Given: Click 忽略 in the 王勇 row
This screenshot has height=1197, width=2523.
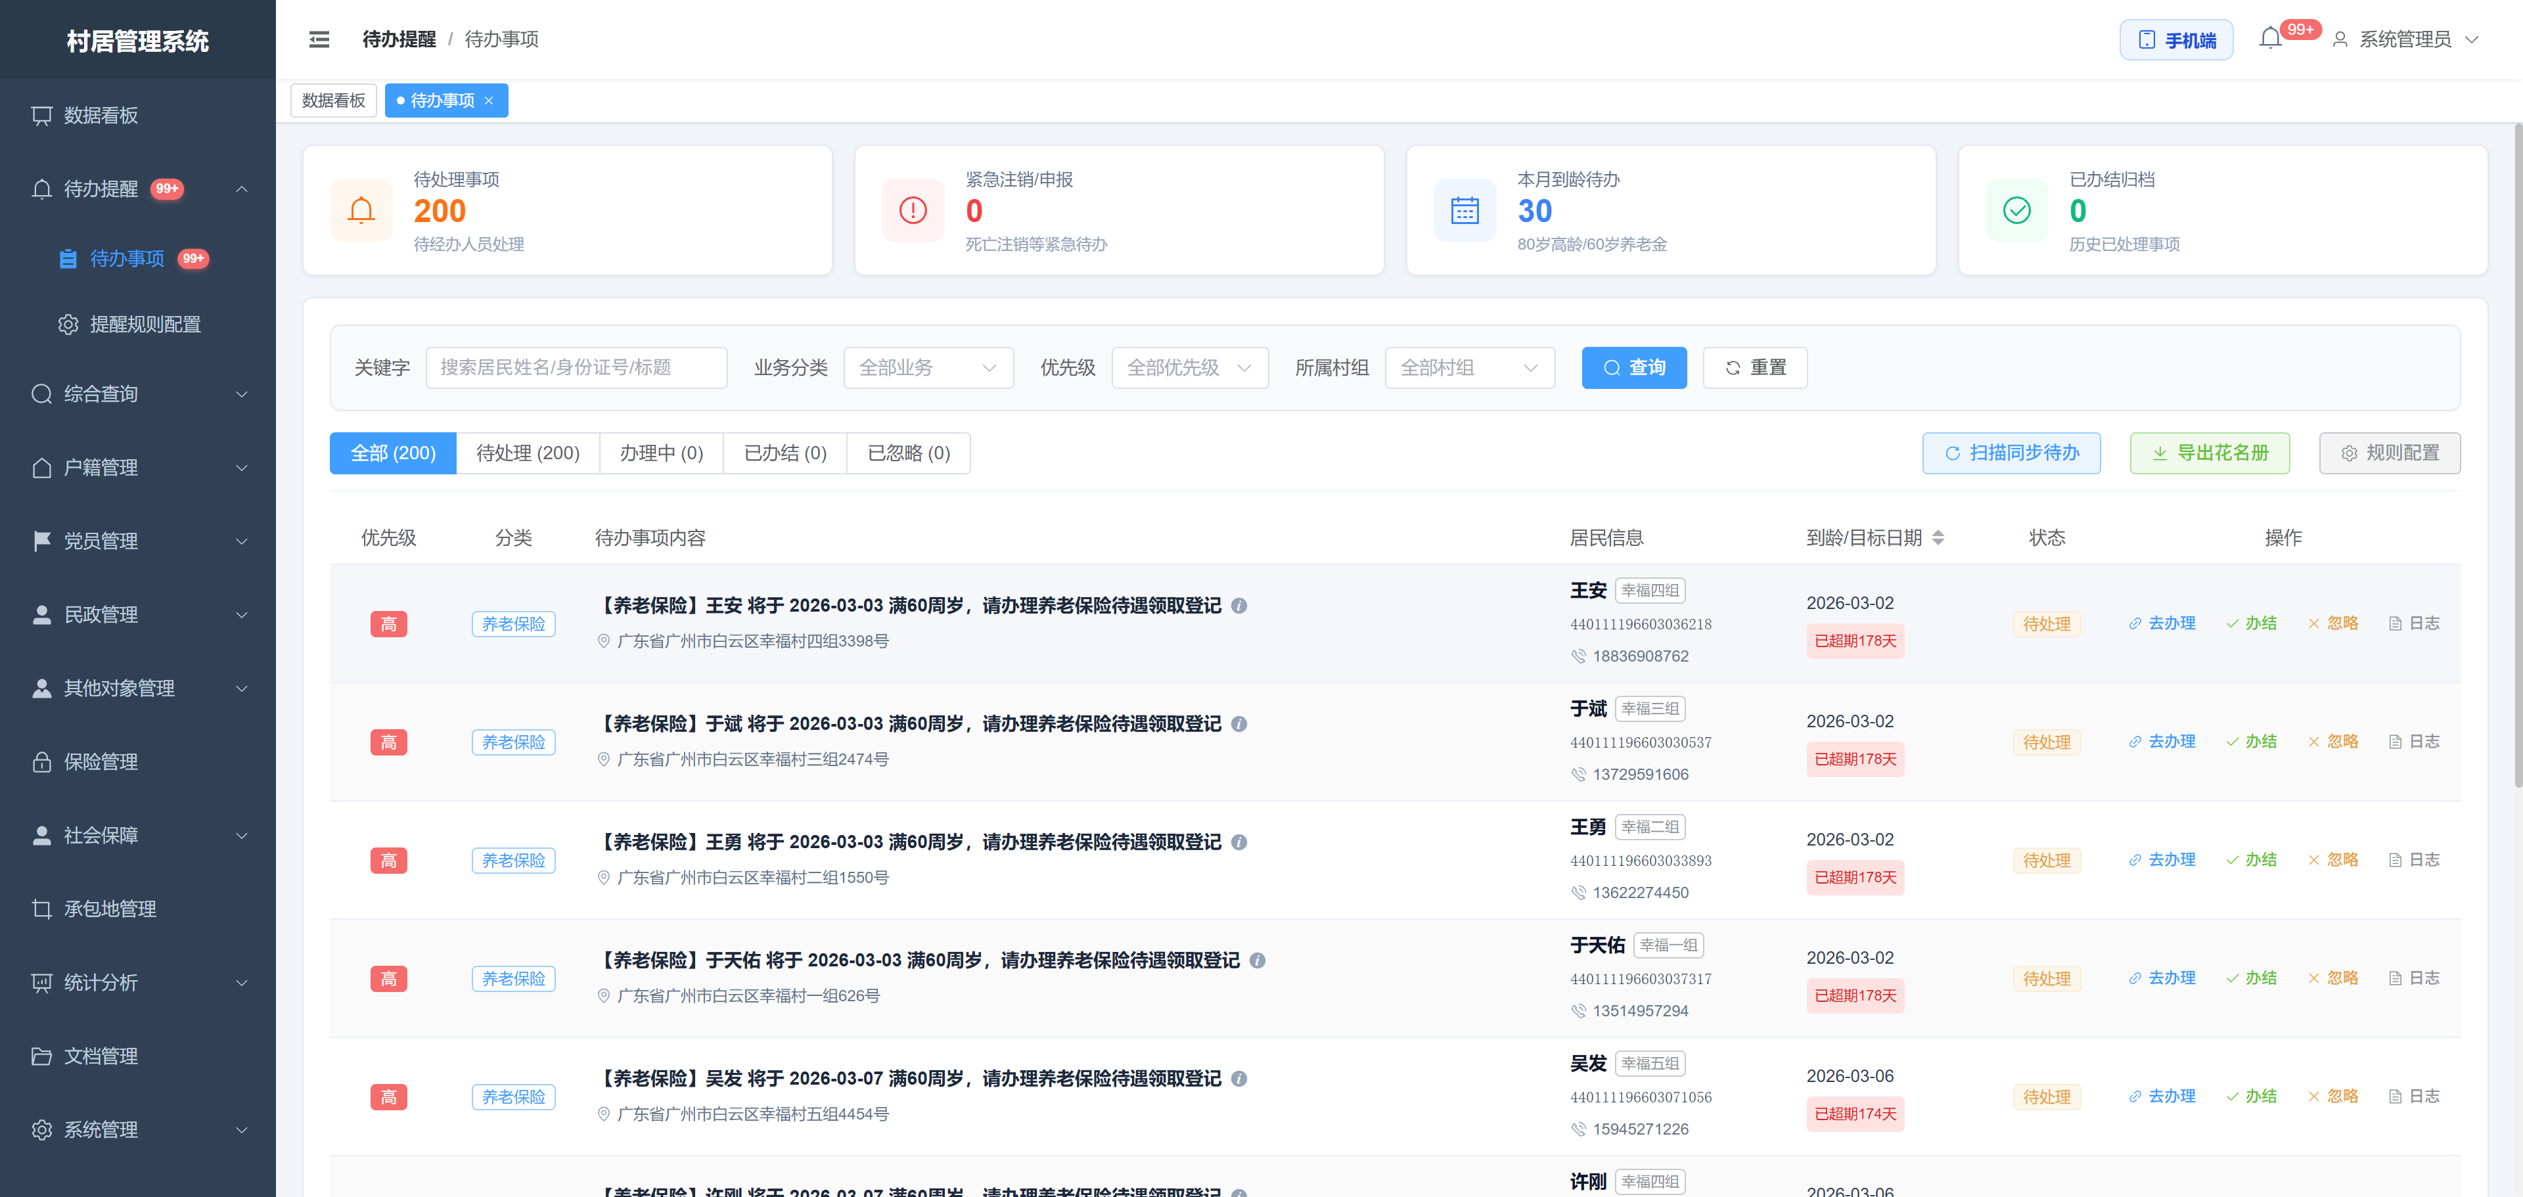Looking at the screenshot, I should pos(2333,860).
